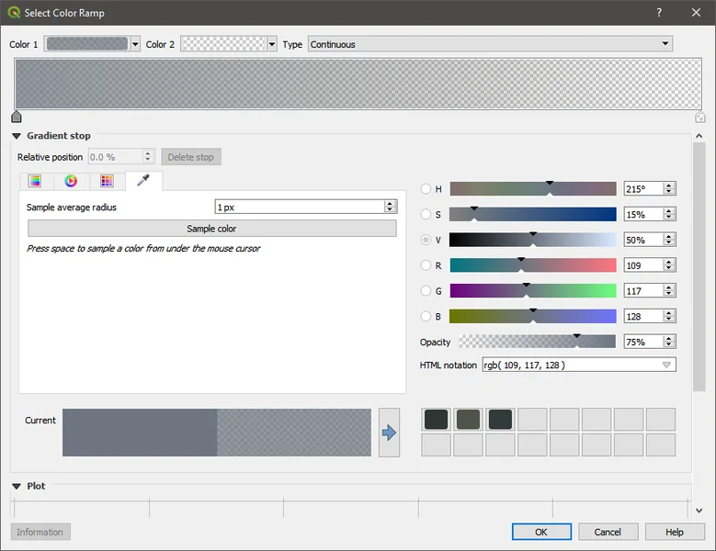Viewport: 716px width, 551px height.
Task: Select the color swatches tab
Action: point(107,181)
